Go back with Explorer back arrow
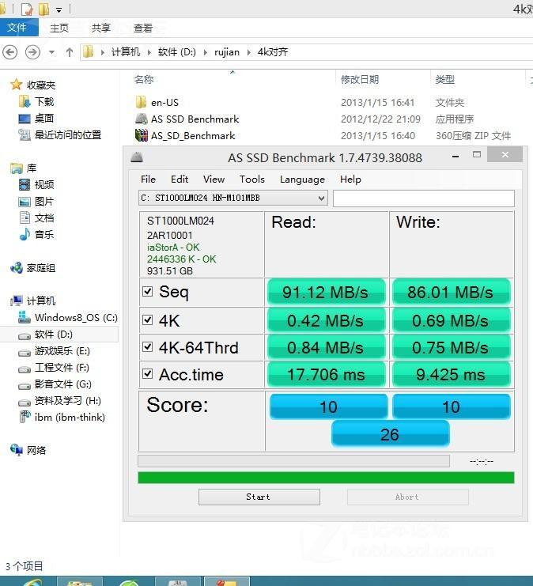Viewport: 533px width, 586px height. click(x=10, y=52)
